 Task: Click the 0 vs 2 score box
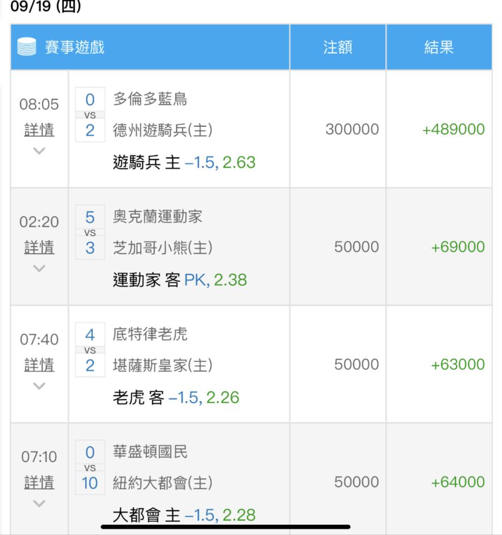[90, 114]
